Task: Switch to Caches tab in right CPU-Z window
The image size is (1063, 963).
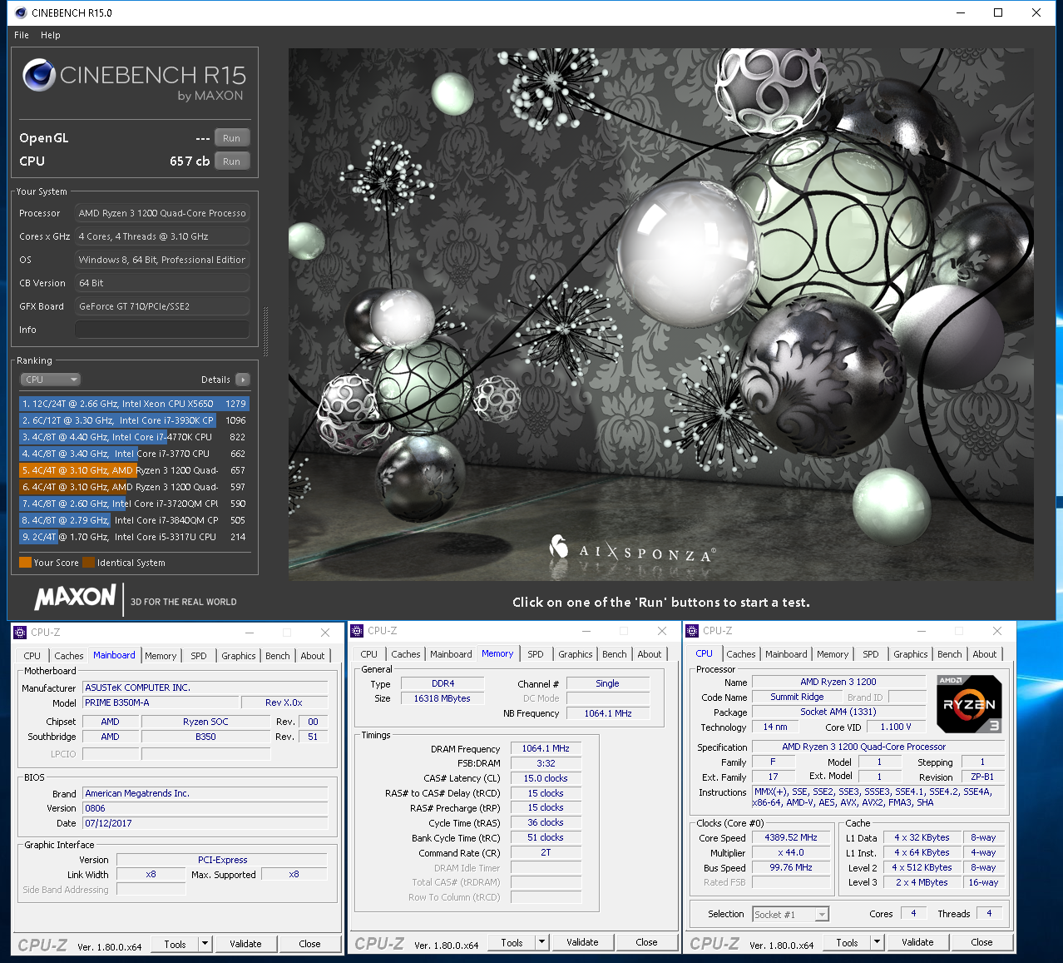Action: (x=740, y=654)
